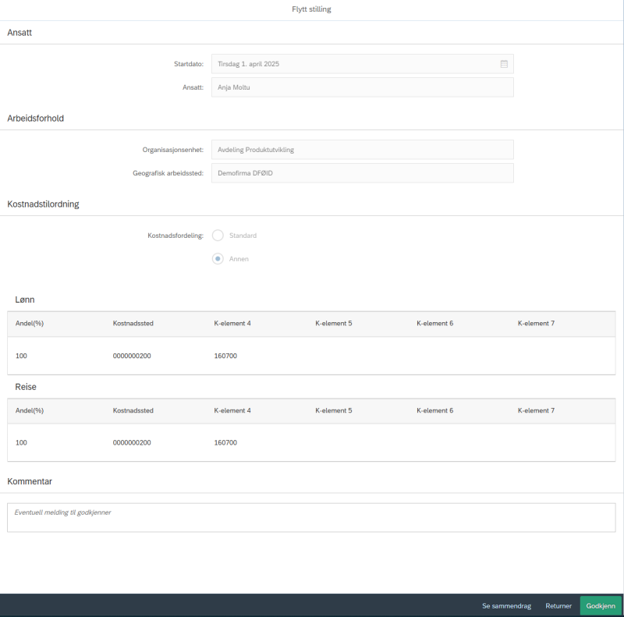Approve with the Godkjenn button
This screenshot has width=624, height=617.
point(601,606)
